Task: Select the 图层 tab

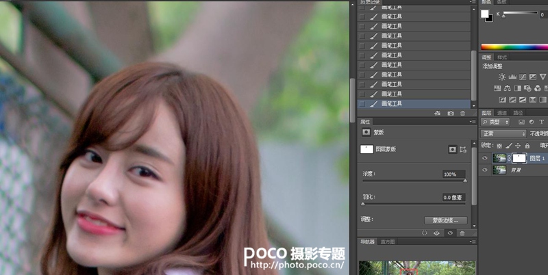Action: coord(486,113)
